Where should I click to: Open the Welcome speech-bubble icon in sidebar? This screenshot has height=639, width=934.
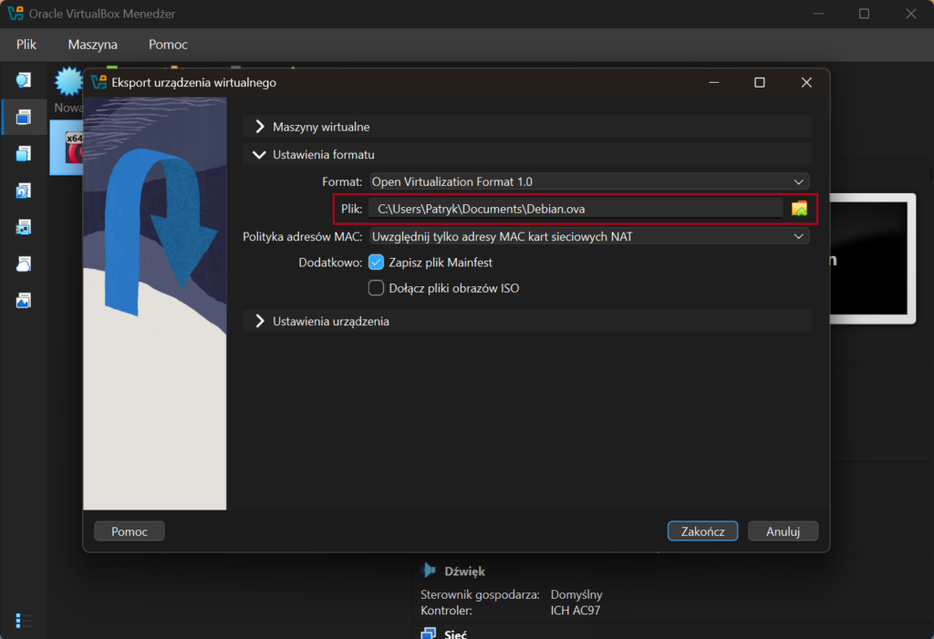[x=24, y=80]
